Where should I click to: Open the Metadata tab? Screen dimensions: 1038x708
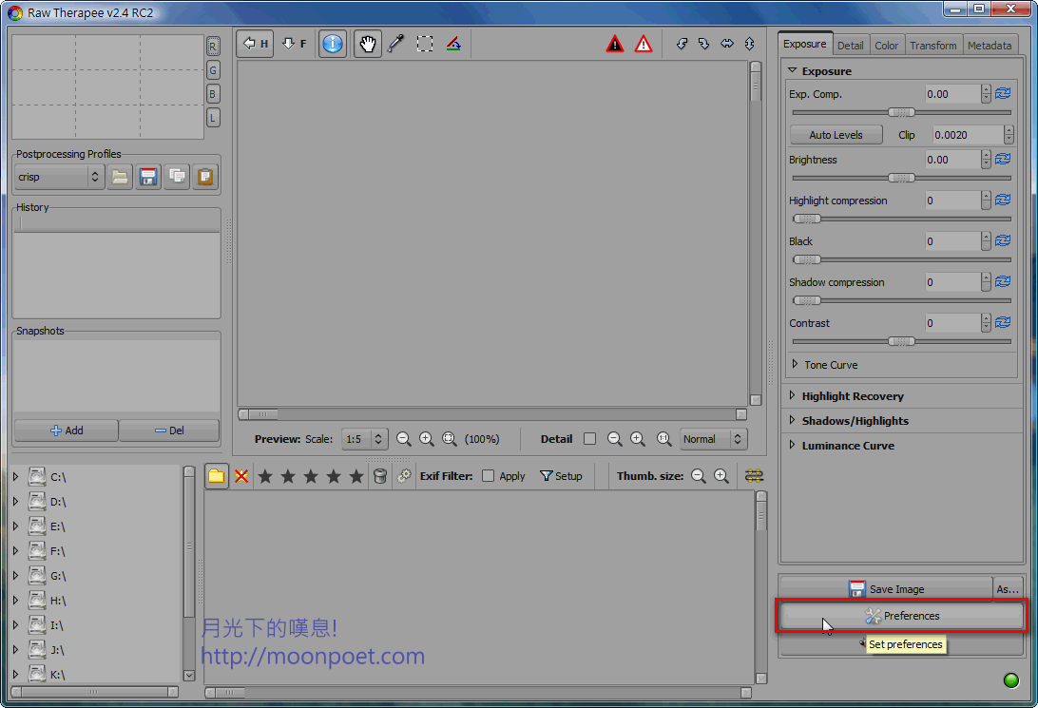[x=990, y=45]
